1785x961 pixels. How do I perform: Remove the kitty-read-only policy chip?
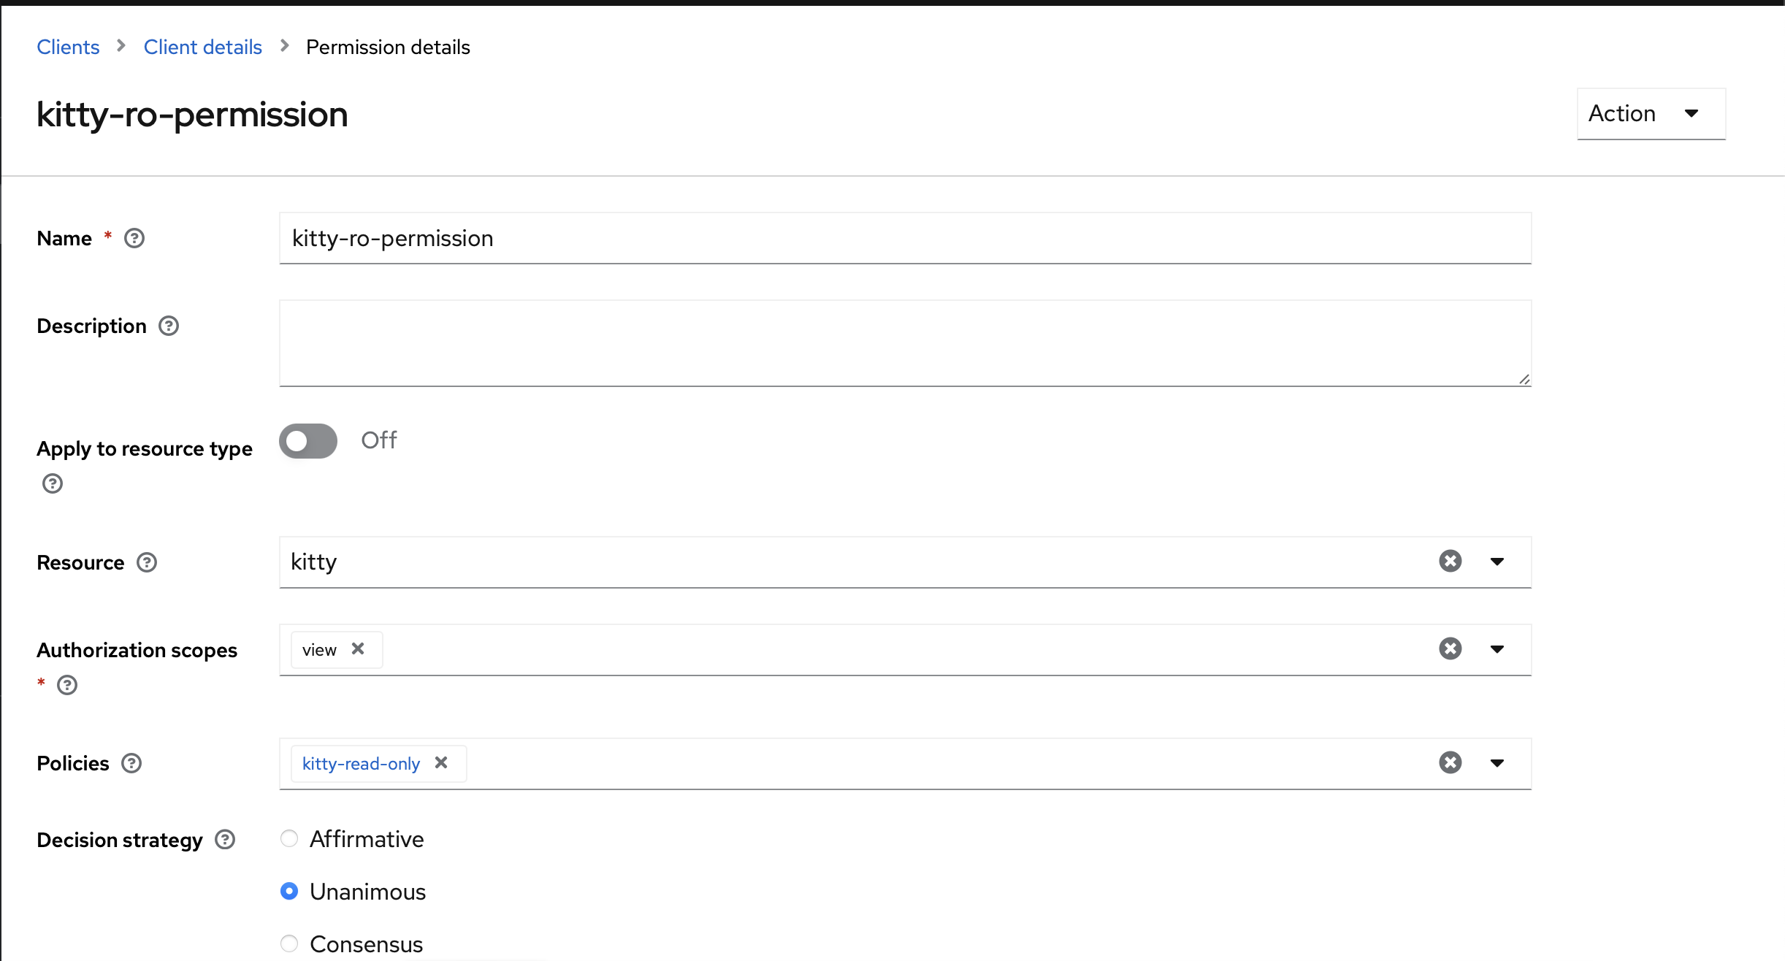tap(441, 762)
